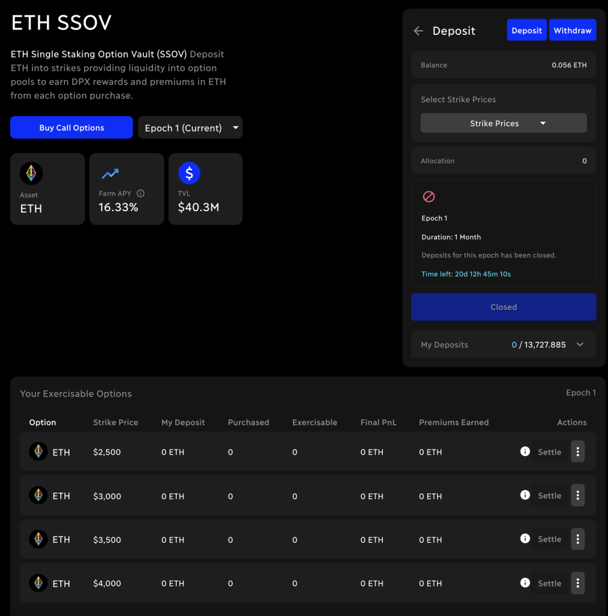Open the Epoch 1 (Current) dropdown
Viewport: 608px width, 616px height.
pyautogui.click(x=190, y=128)
